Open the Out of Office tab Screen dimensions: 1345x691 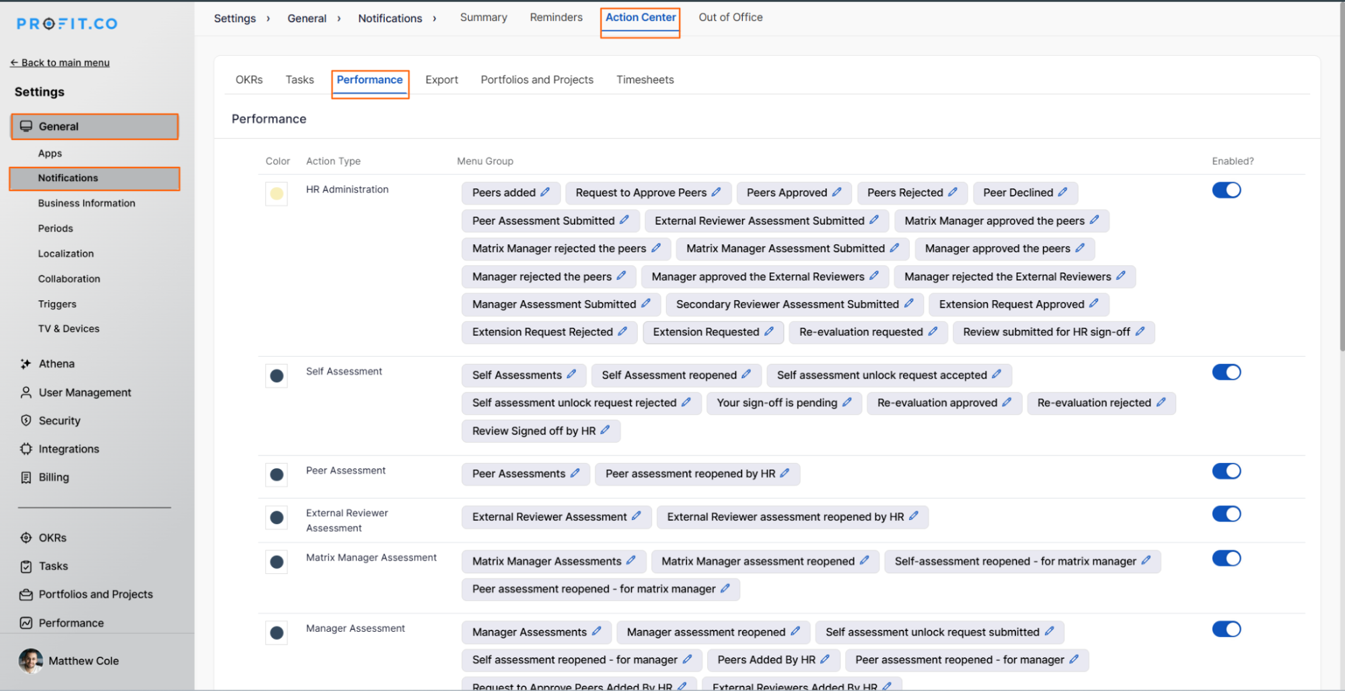pos(730,17)
